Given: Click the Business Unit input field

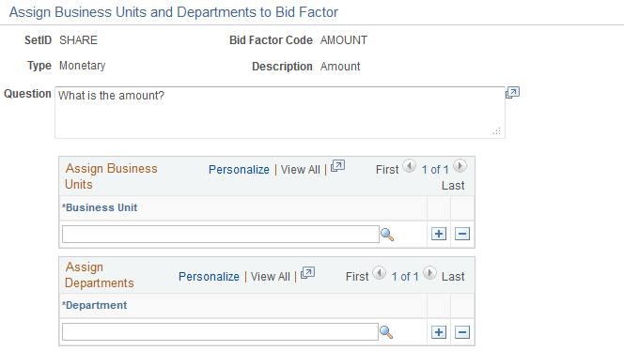Looking at the screenshot, I should coord(221,234).
